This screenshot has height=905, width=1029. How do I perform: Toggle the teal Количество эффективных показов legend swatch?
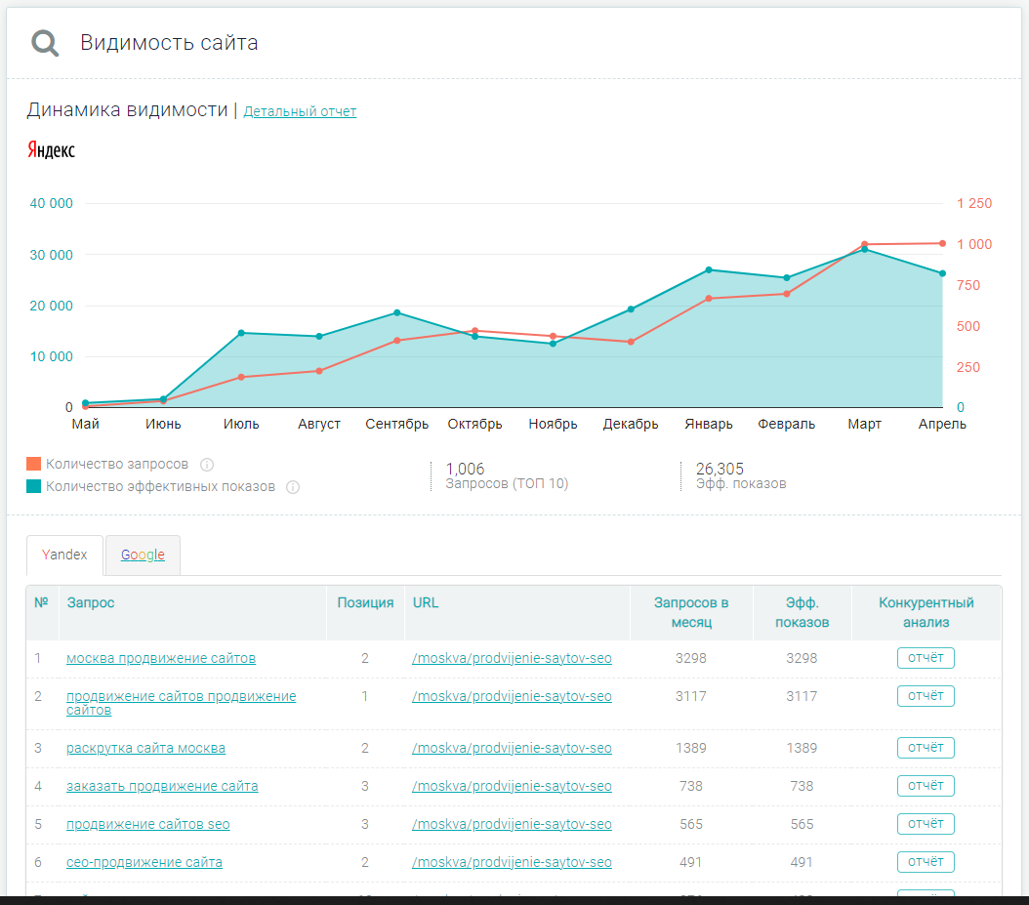pyautogui.click(x=33, y=486)
